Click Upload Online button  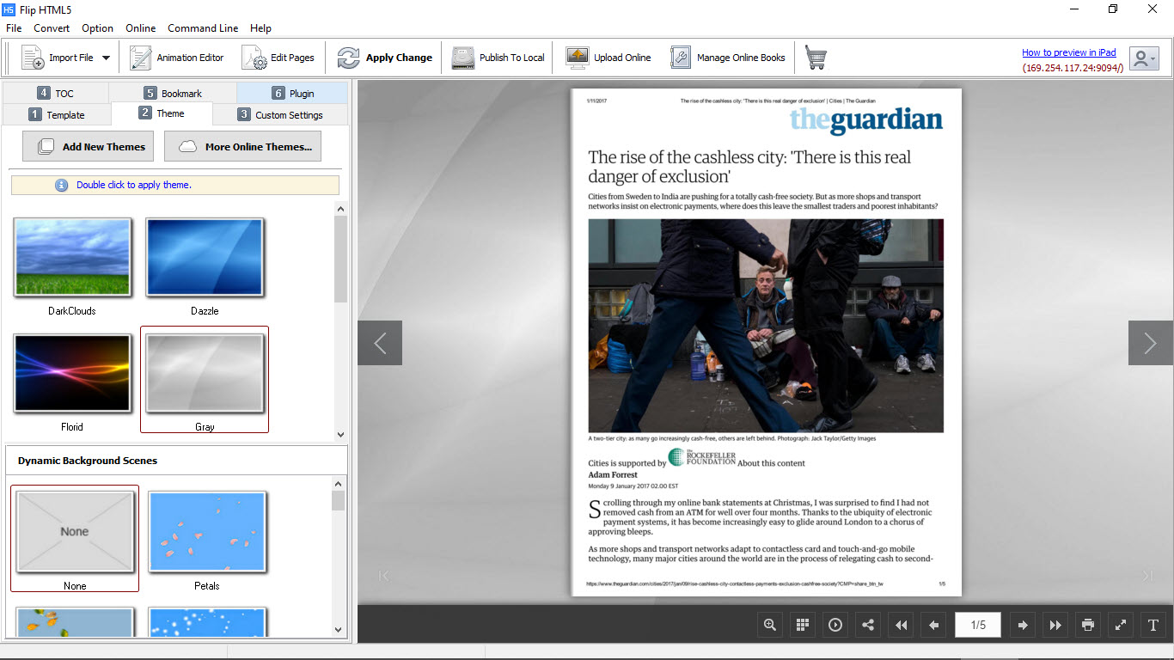click(x=608, y=58)
